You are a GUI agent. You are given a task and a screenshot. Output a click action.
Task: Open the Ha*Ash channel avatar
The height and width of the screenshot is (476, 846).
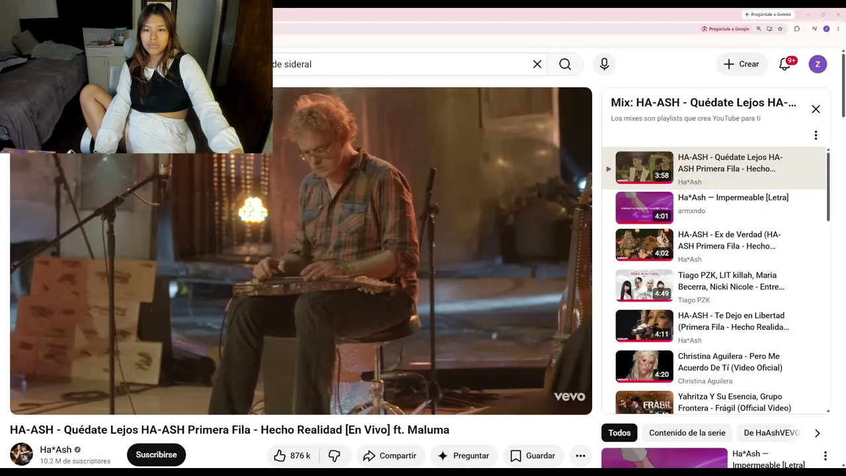pyautogui.click(x=21, y=454)
